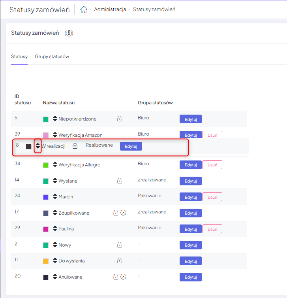
Task: Click the lock icon in Do wysłania row
Action: click(119, 260)
